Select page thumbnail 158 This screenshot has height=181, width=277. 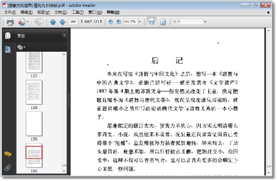click(x=34, y=92)
